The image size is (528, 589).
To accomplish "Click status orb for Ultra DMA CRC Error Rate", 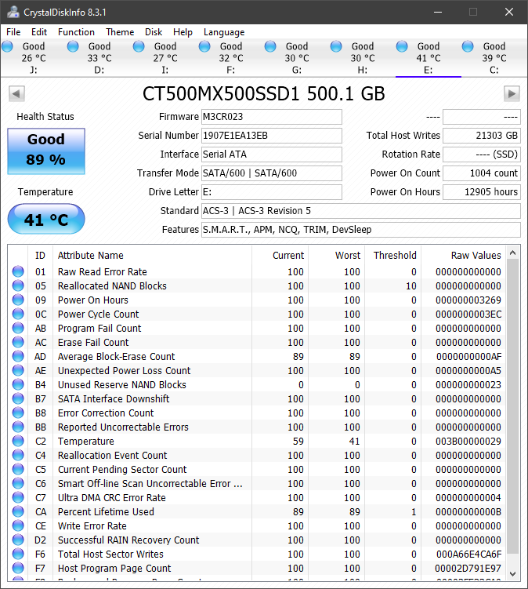I will pos(18,497).
